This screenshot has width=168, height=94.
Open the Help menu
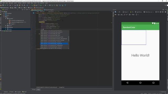pos(46,3)
